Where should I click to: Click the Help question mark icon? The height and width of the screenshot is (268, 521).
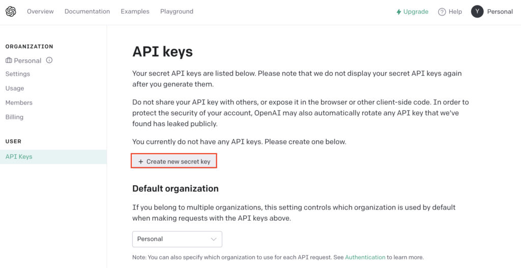point(442,12)
